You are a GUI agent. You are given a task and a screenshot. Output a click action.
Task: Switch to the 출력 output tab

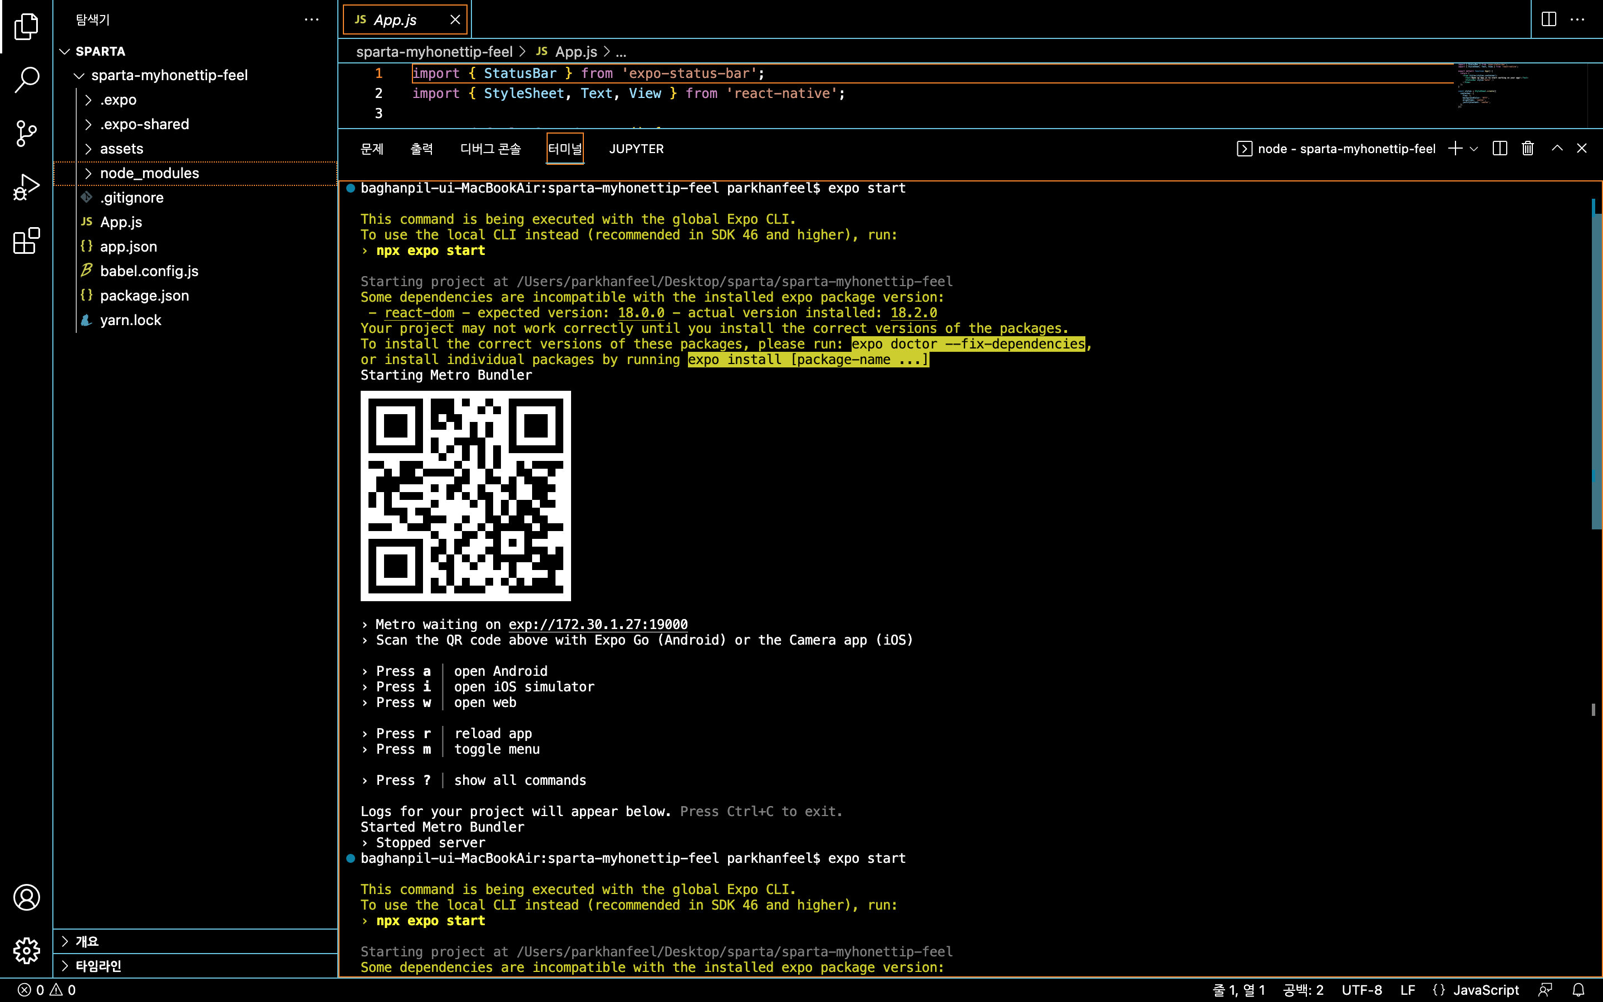coord(421,149)
